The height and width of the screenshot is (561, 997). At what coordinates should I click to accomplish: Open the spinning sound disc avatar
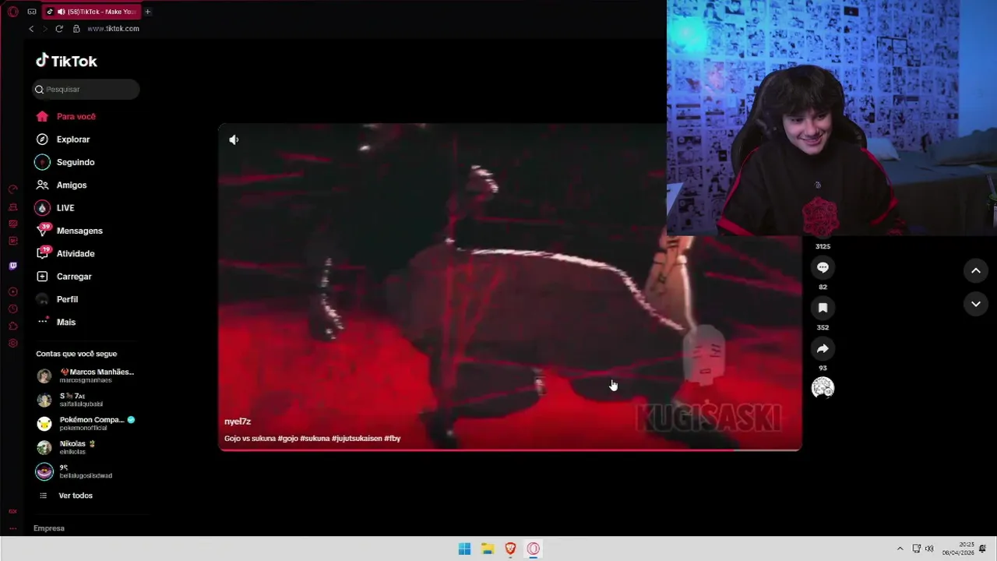click(823, 387)
